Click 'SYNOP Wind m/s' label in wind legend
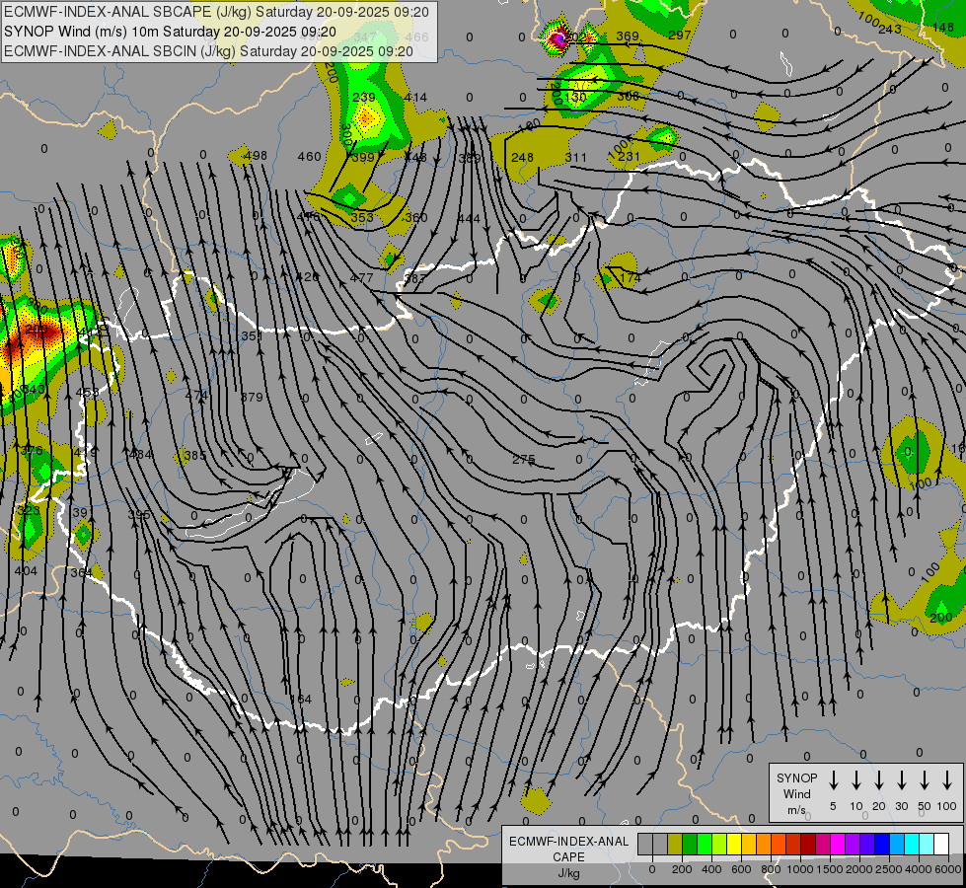The image size is (966, 888). (x=796, y=793)
